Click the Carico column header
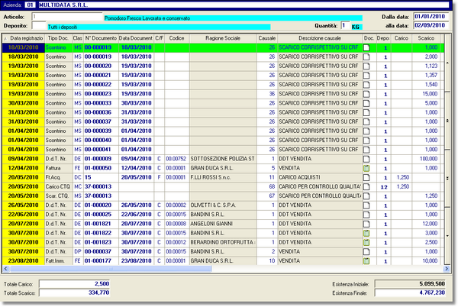This screenshot has width=458, height=307. [402, 38]
